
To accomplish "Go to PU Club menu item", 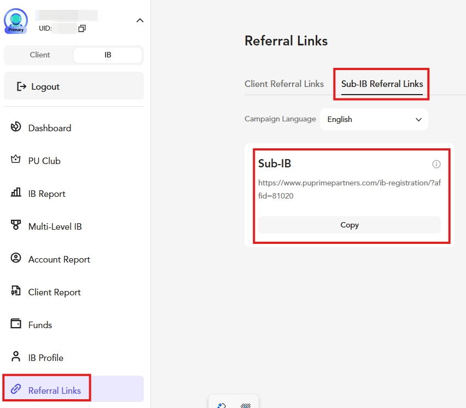I will 74,161.
